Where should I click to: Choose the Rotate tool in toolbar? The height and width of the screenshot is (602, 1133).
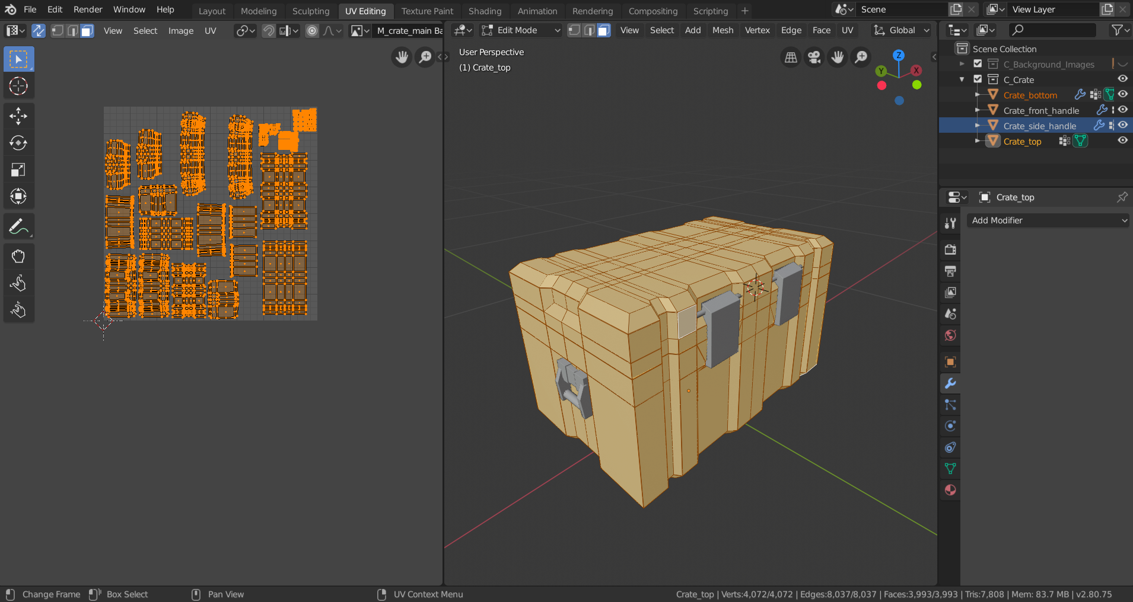[x=18, y=143]
